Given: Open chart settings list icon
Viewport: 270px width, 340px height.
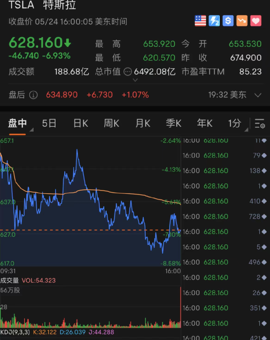Looking at the screenshot, I should [x=260, y=123].
